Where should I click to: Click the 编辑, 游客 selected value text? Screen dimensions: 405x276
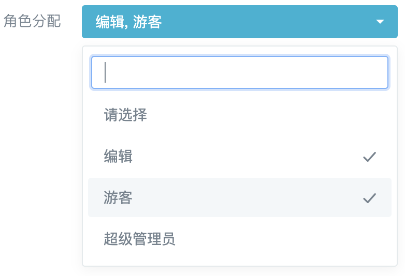[x=128, y=22]
